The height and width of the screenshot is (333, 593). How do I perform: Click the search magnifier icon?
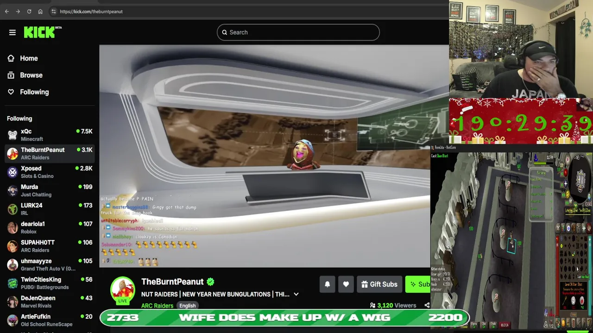pos(225,32)
